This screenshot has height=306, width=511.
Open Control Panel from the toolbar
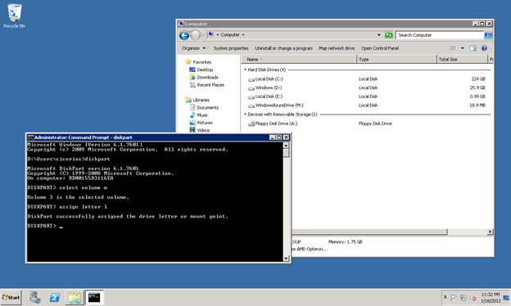pyautogui.click(x=380, y=48)
